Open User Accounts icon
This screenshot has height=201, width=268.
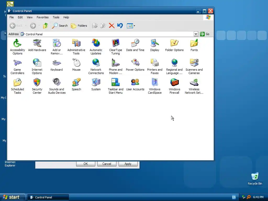(x=135, y=85)
